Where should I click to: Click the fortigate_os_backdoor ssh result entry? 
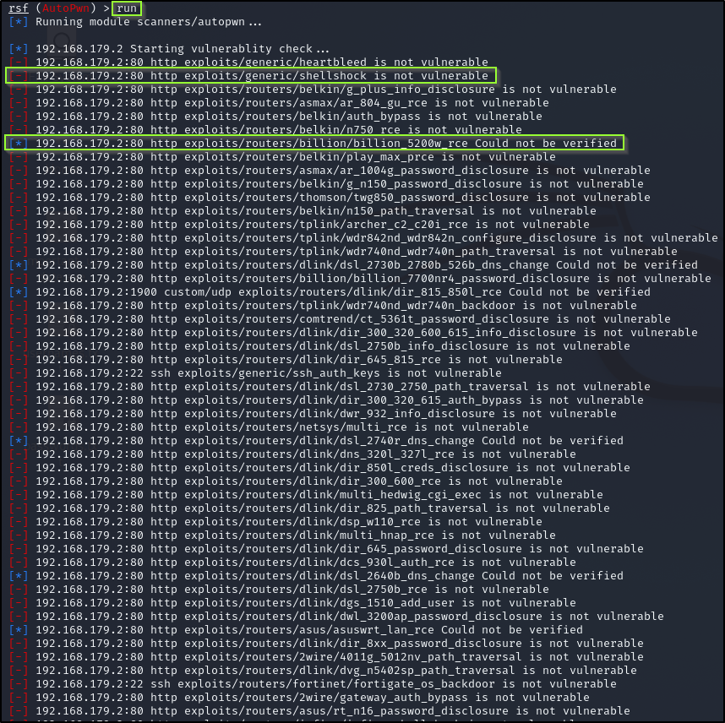coord(296,683)
